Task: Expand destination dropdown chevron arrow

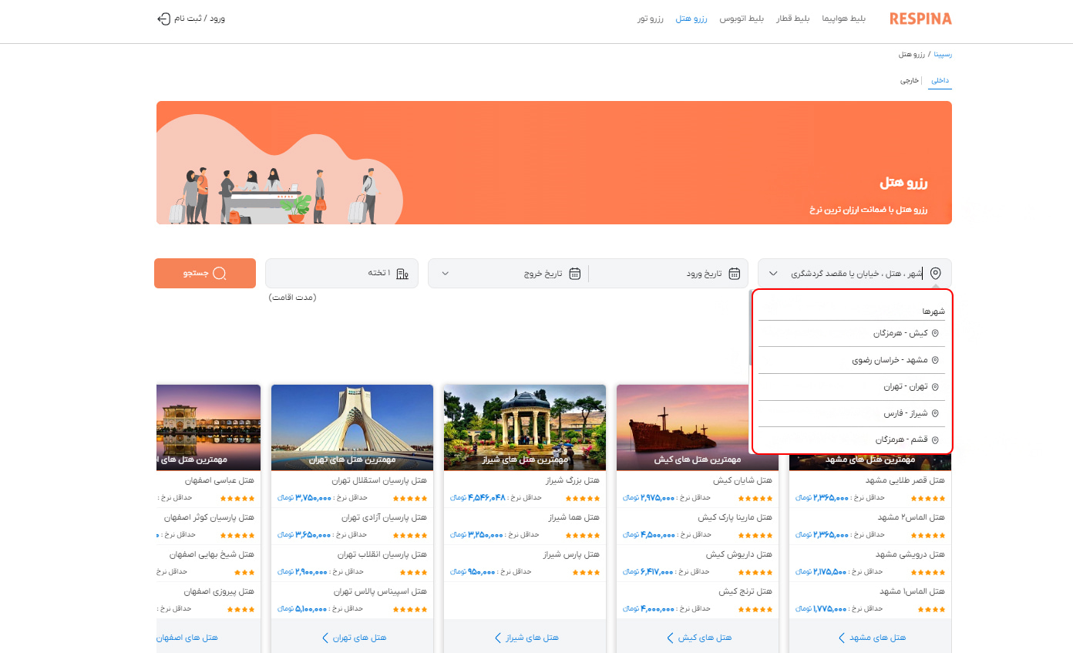Action: click(x=774, y=274)
